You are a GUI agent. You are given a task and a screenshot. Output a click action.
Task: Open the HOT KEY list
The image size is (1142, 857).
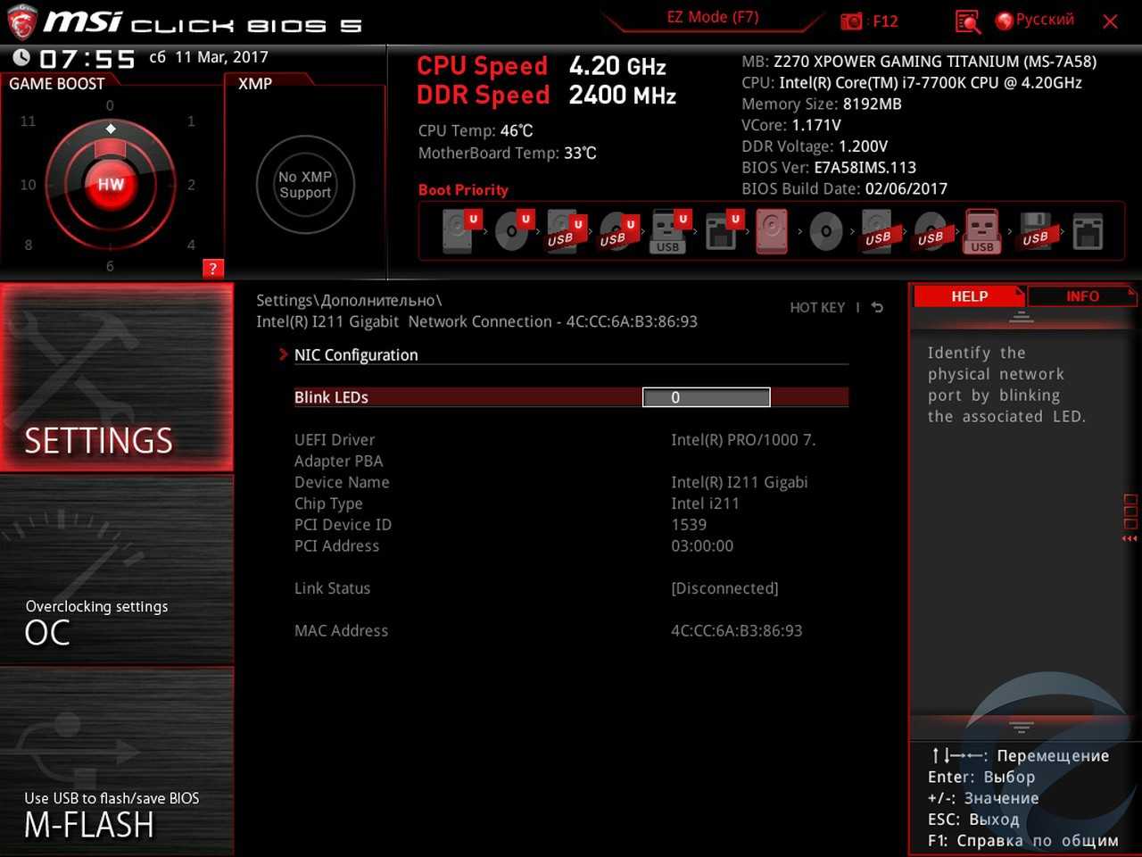pos(816,308)
